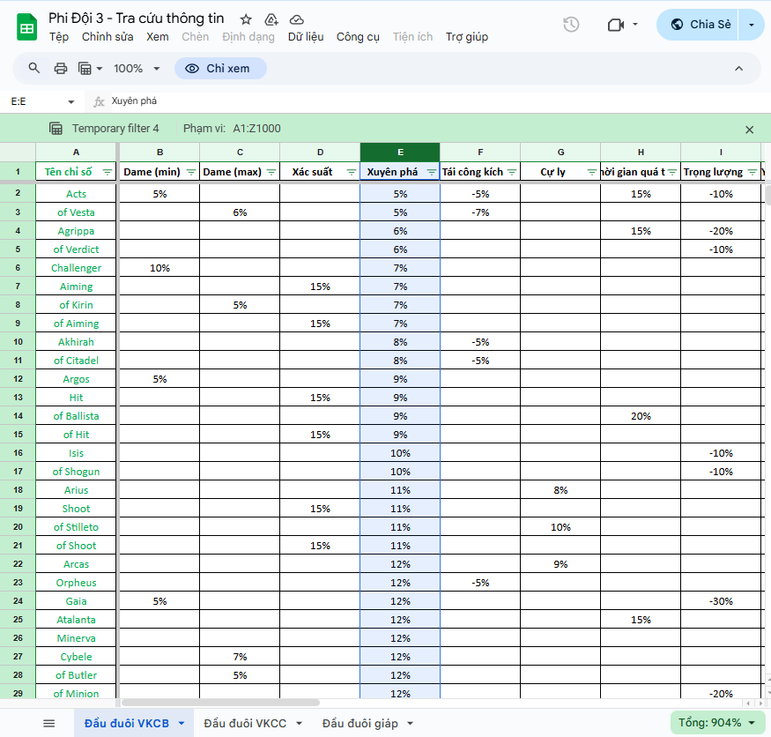Click the search icon in the toolbar
The width and height of the screenshot is (771, 737).
[34, 68]
